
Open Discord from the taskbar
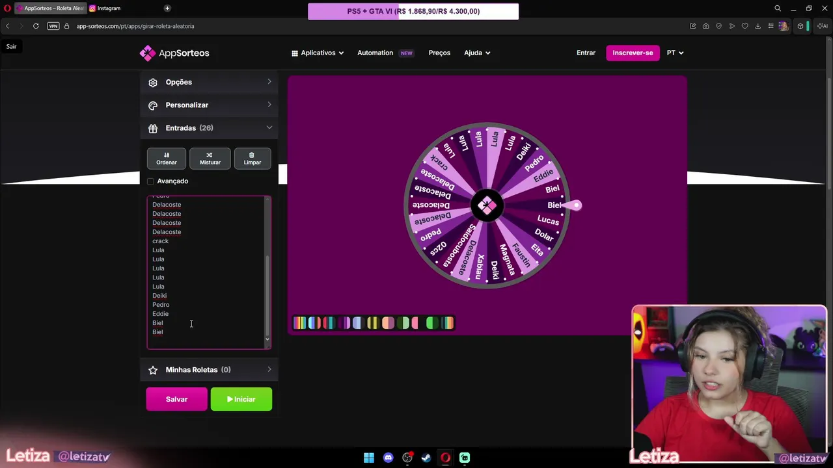pos(389,458)
